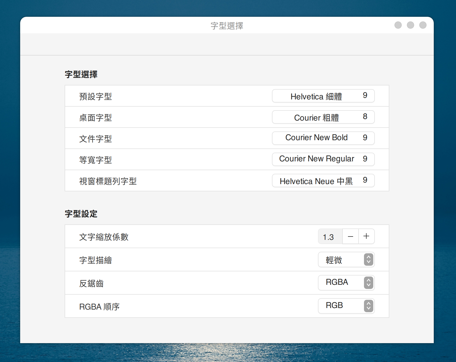Click the 字型選擇 window title text
456x362 pixels.
227,26
